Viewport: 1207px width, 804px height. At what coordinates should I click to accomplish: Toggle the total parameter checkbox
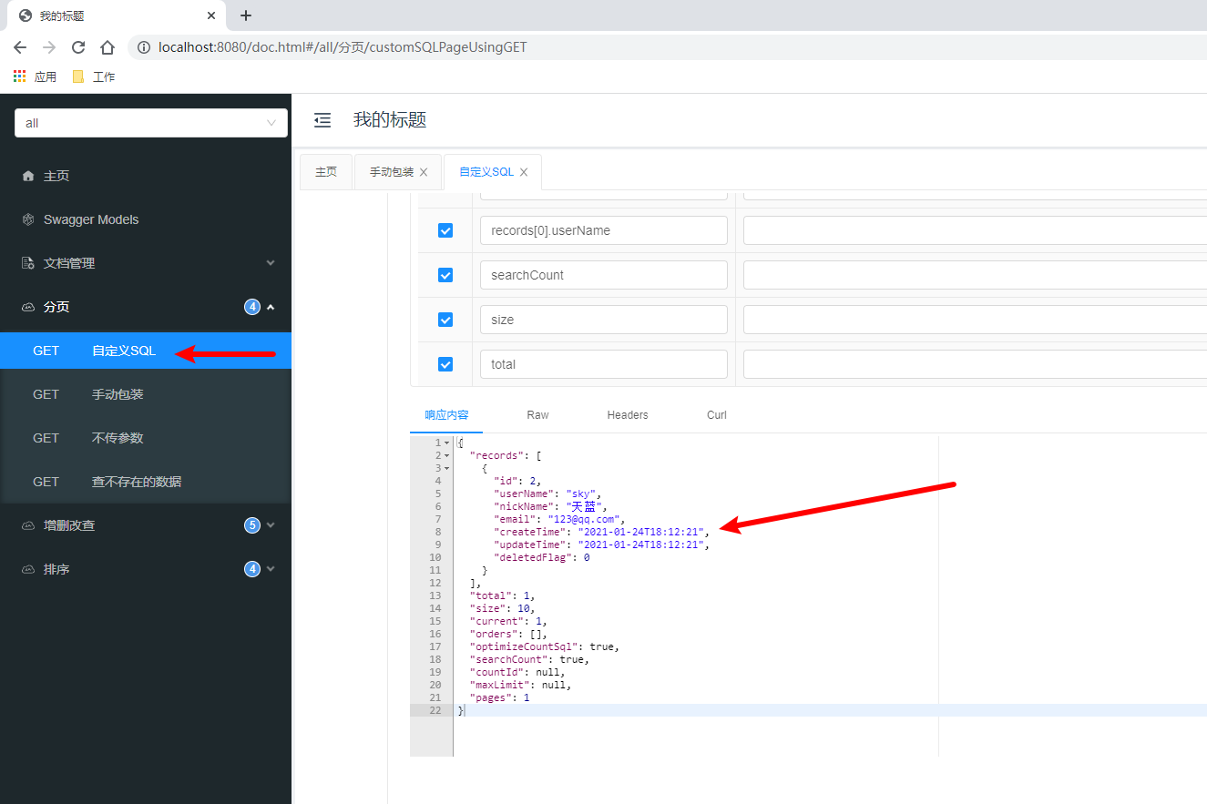point(445,364)
